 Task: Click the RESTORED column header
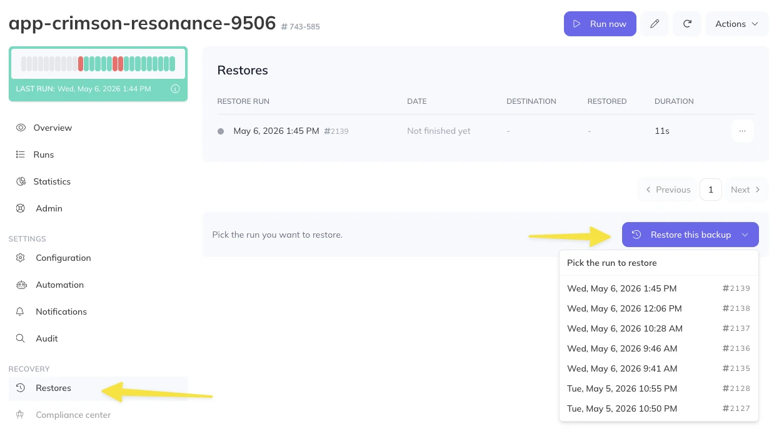[607, 101]
